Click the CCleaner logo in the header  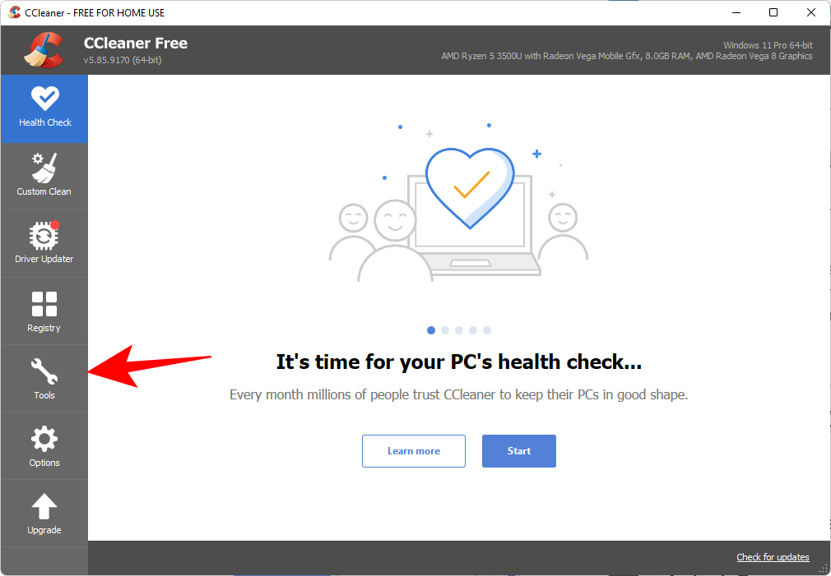pos(44,50)
